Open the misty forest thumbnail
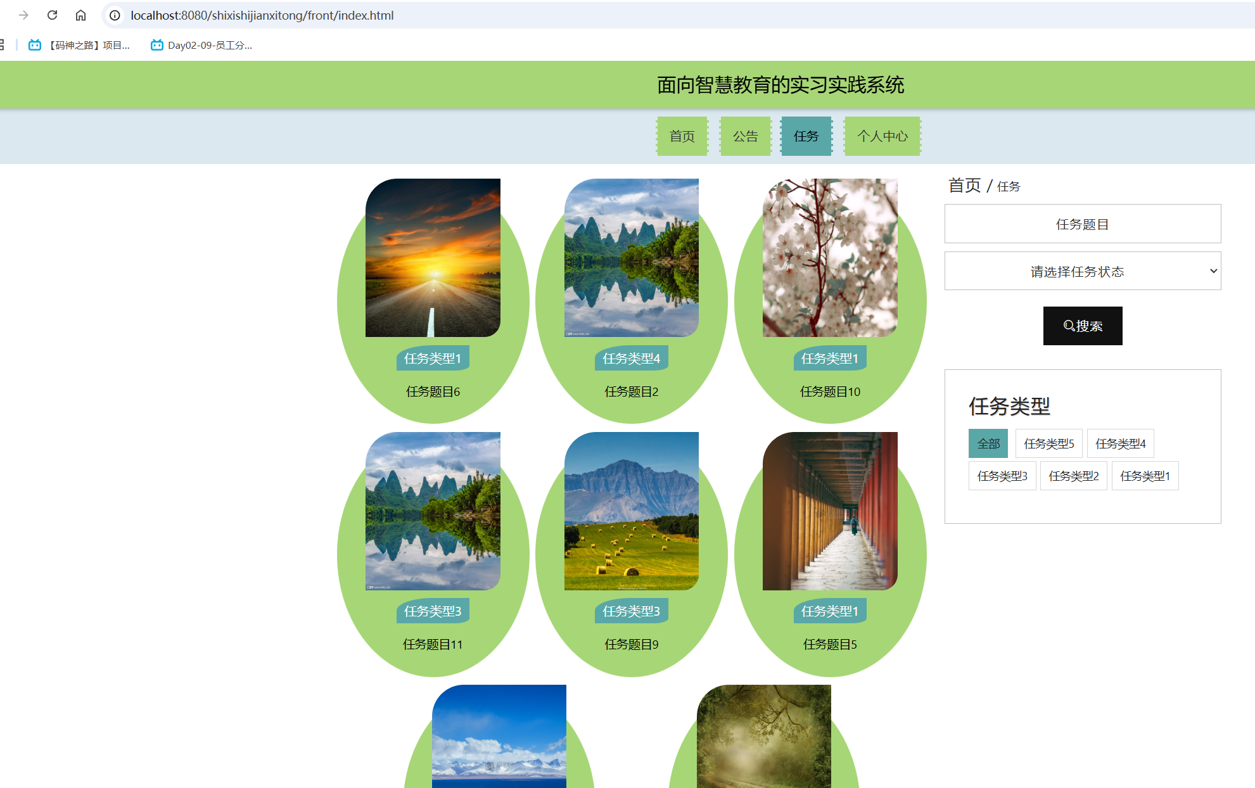 point(764,736)
